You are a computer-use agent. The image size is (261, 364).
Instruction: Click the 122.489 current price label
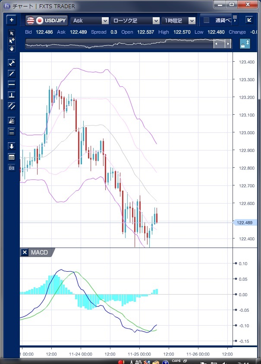tap(245, 223)
